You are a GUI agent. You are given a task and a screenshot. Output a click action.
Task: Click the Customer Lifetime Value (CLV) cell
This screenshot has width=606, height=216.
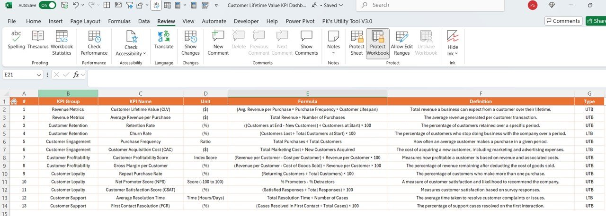(x=141, y=109)
